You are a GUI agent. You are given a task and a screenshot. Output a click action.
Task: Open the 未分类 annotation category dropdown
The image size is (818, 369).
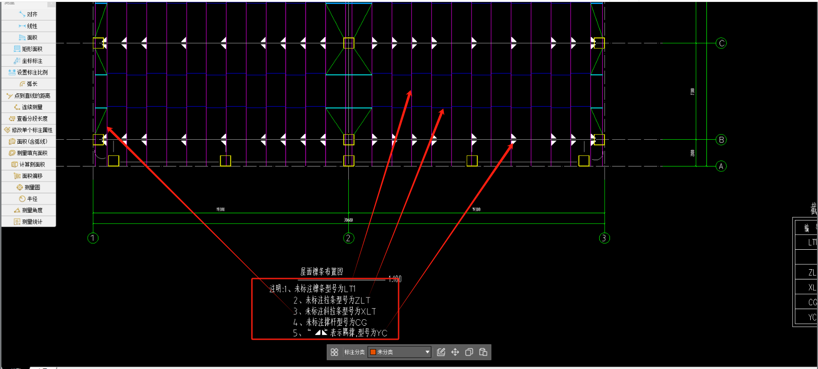400,352
